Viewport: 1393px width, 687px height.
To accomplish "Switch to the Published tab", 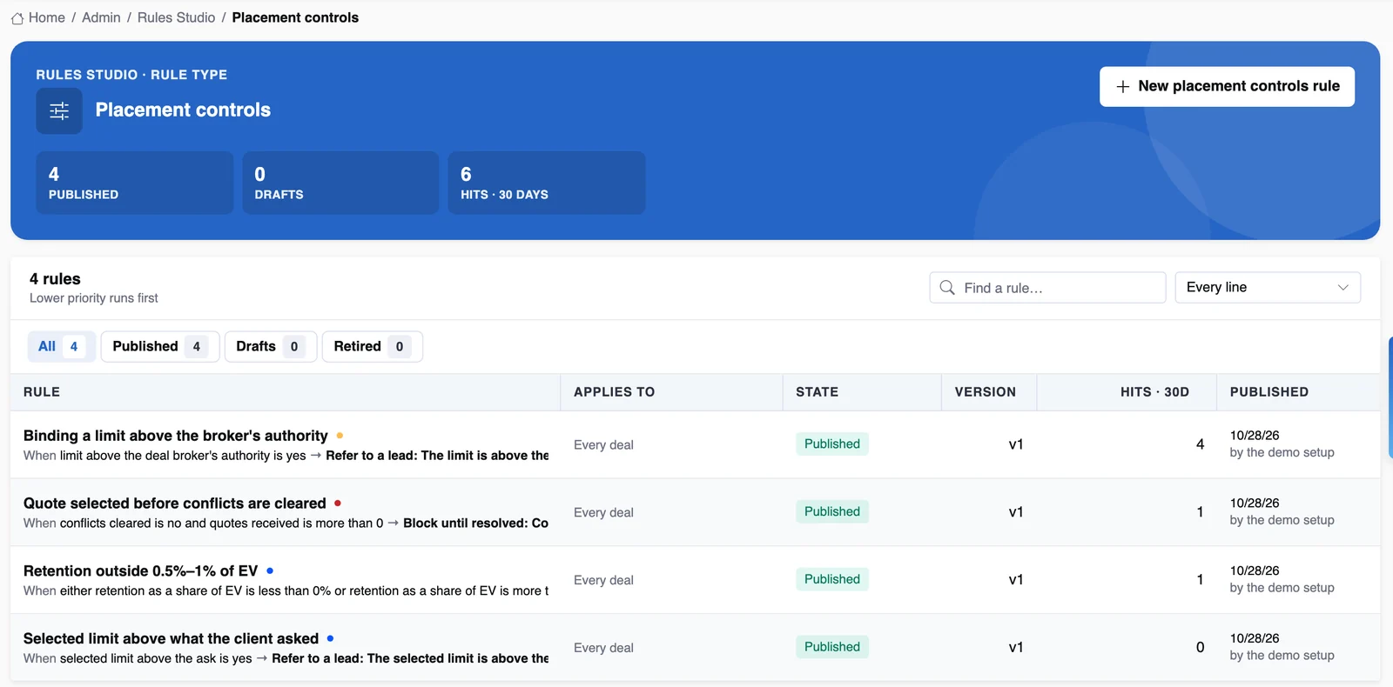I will coord(160,346).
